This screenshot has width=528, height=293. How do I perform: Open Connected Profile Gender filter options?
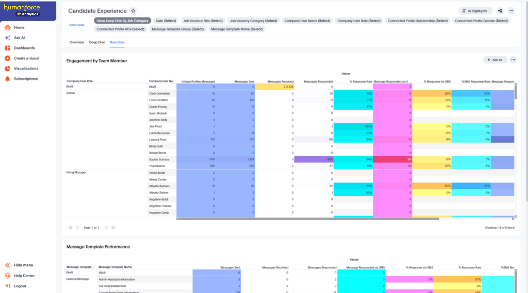(482, 20)
